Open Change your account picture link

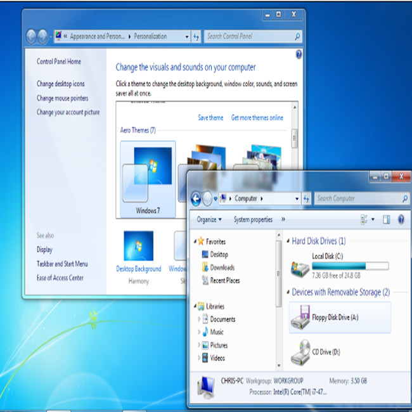click(68, 112)
